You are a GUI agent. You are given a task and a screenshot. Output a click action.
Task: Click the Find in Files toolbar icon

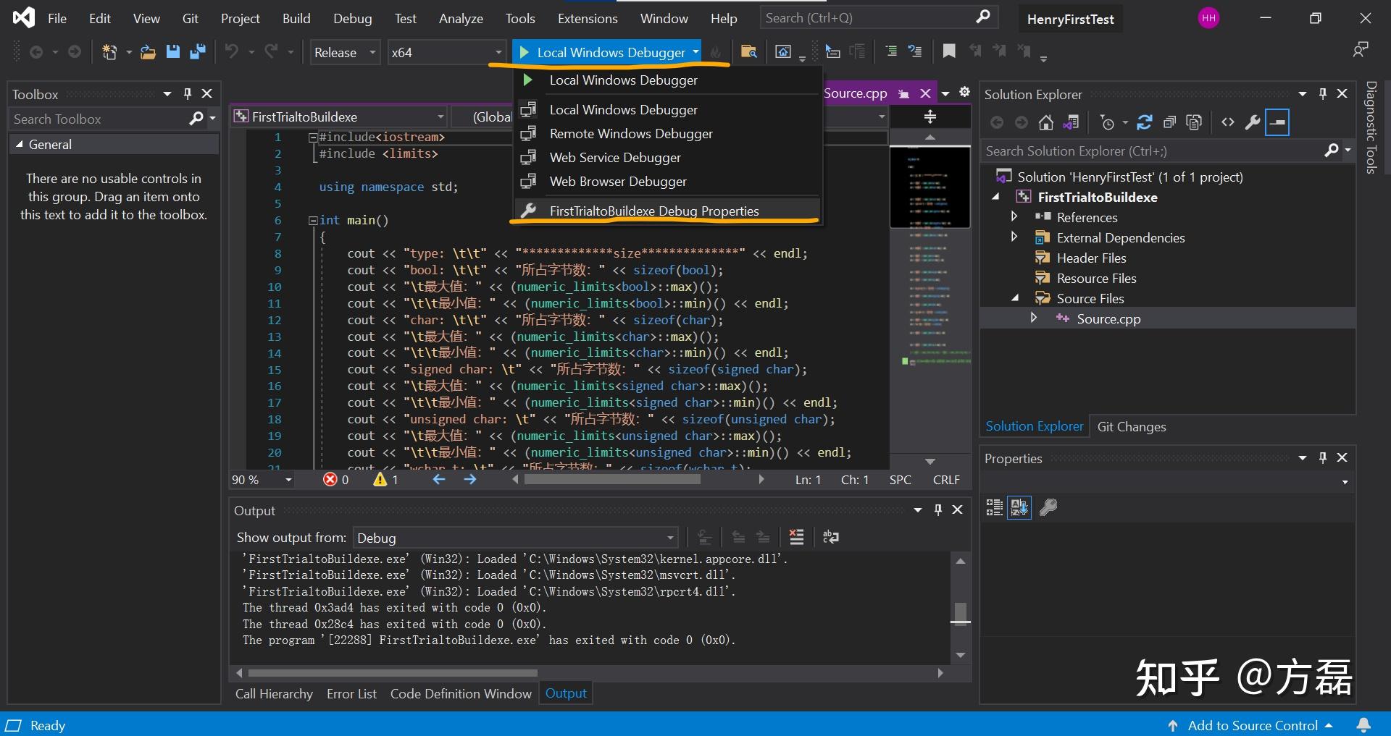748,52
